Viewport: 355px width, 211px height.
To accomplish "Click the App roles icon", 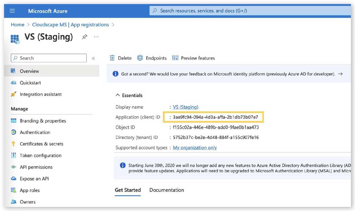I will (x=13, y=190).
